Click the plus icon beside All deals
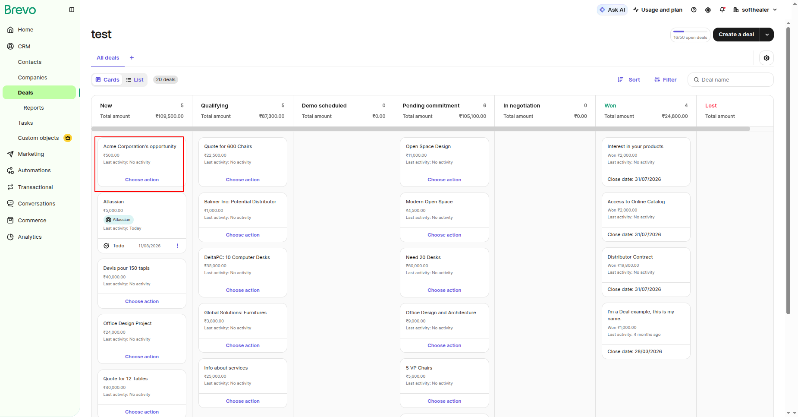Screen dimensions: 798x417 click(132, 58)
